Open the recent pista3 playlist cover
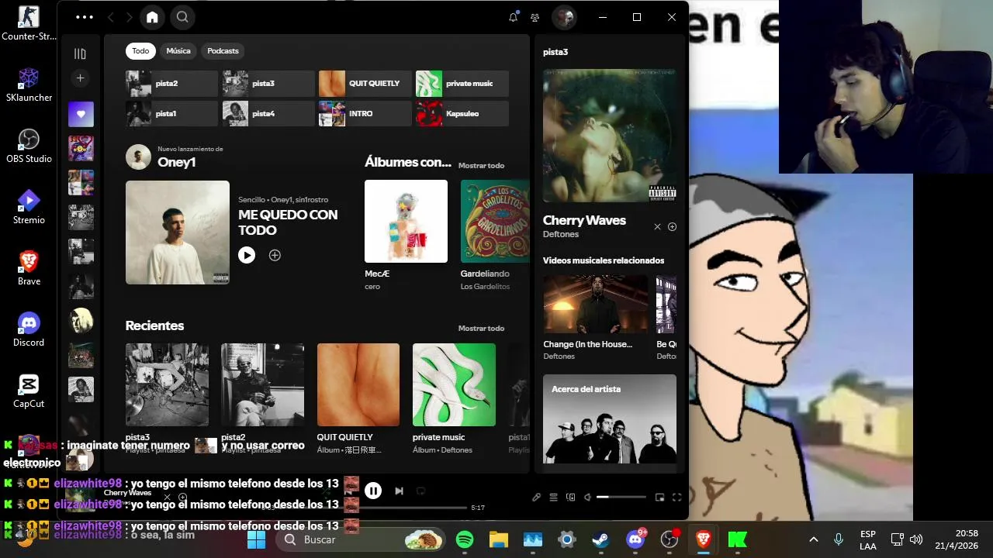 pos(167,384)
